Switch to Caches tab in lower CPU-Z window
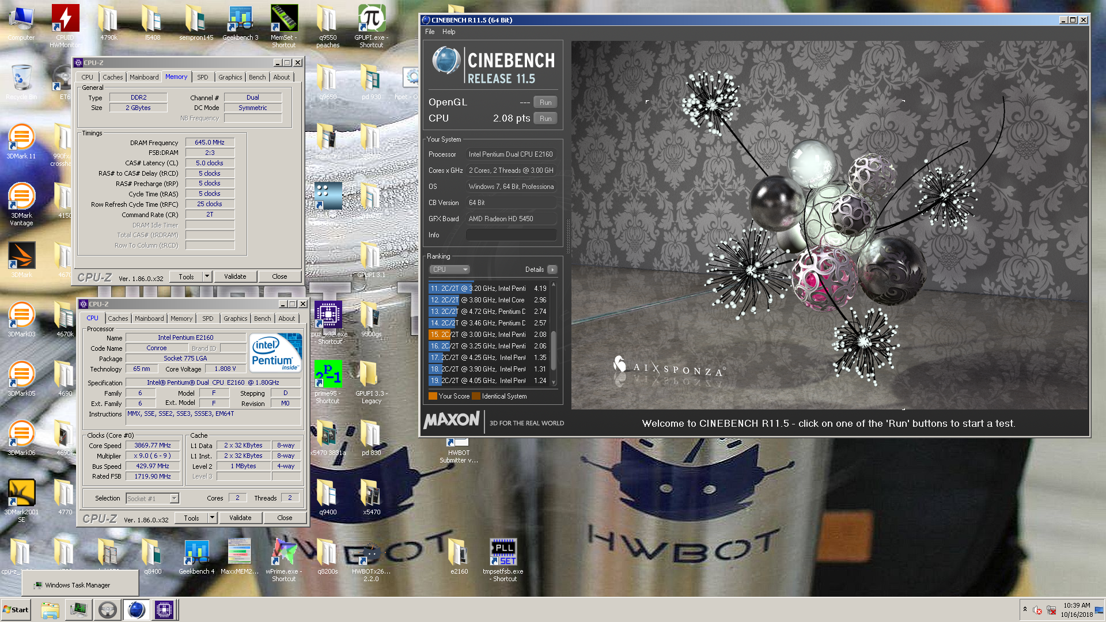Screen dimensions: 1106x622 click(x=118, y=318)
